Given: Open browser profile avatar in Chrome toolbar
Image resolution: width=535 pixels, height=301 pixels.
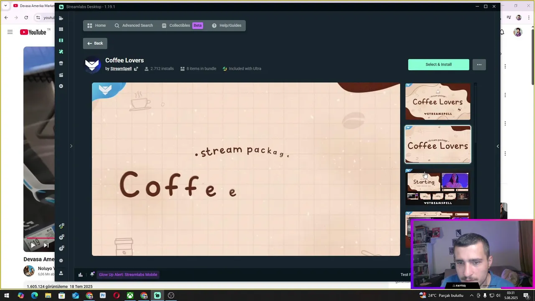Looking at the screenshot, I should (x=519, y=18).
